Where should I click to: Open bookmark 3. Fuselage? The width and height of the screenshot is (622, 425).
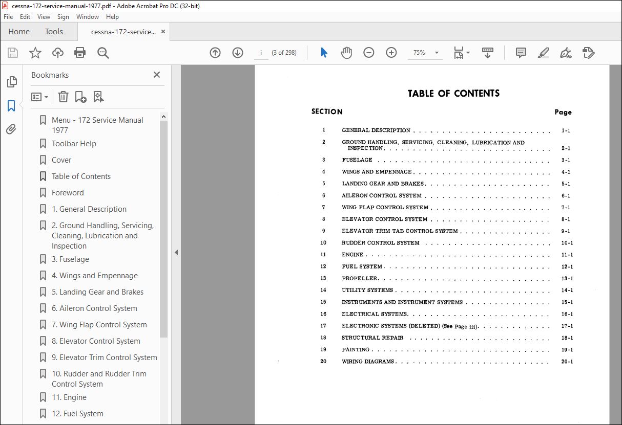(70, 259)
